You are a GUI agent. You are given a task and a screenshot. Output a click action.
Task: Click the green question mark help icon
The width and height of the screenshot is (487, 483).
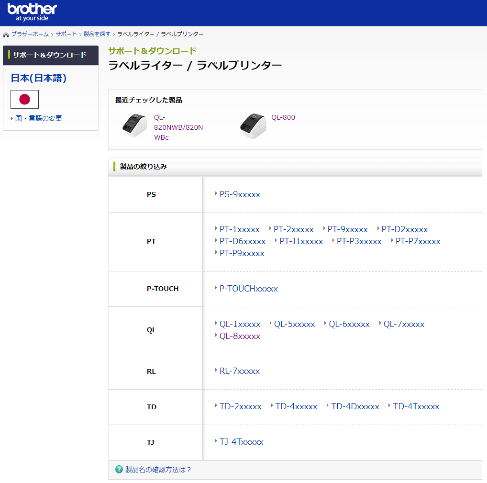(x=119, y=469)
